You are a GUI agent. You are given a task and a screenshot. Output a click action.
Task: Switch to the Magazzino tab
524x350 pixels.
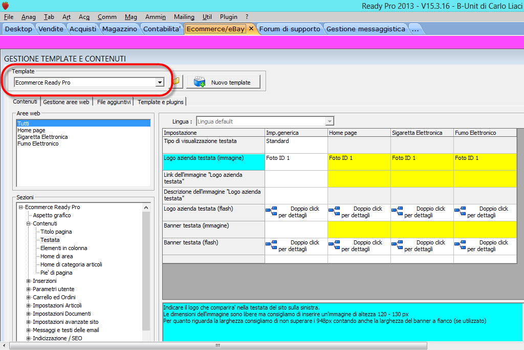[x=120, y=29]
